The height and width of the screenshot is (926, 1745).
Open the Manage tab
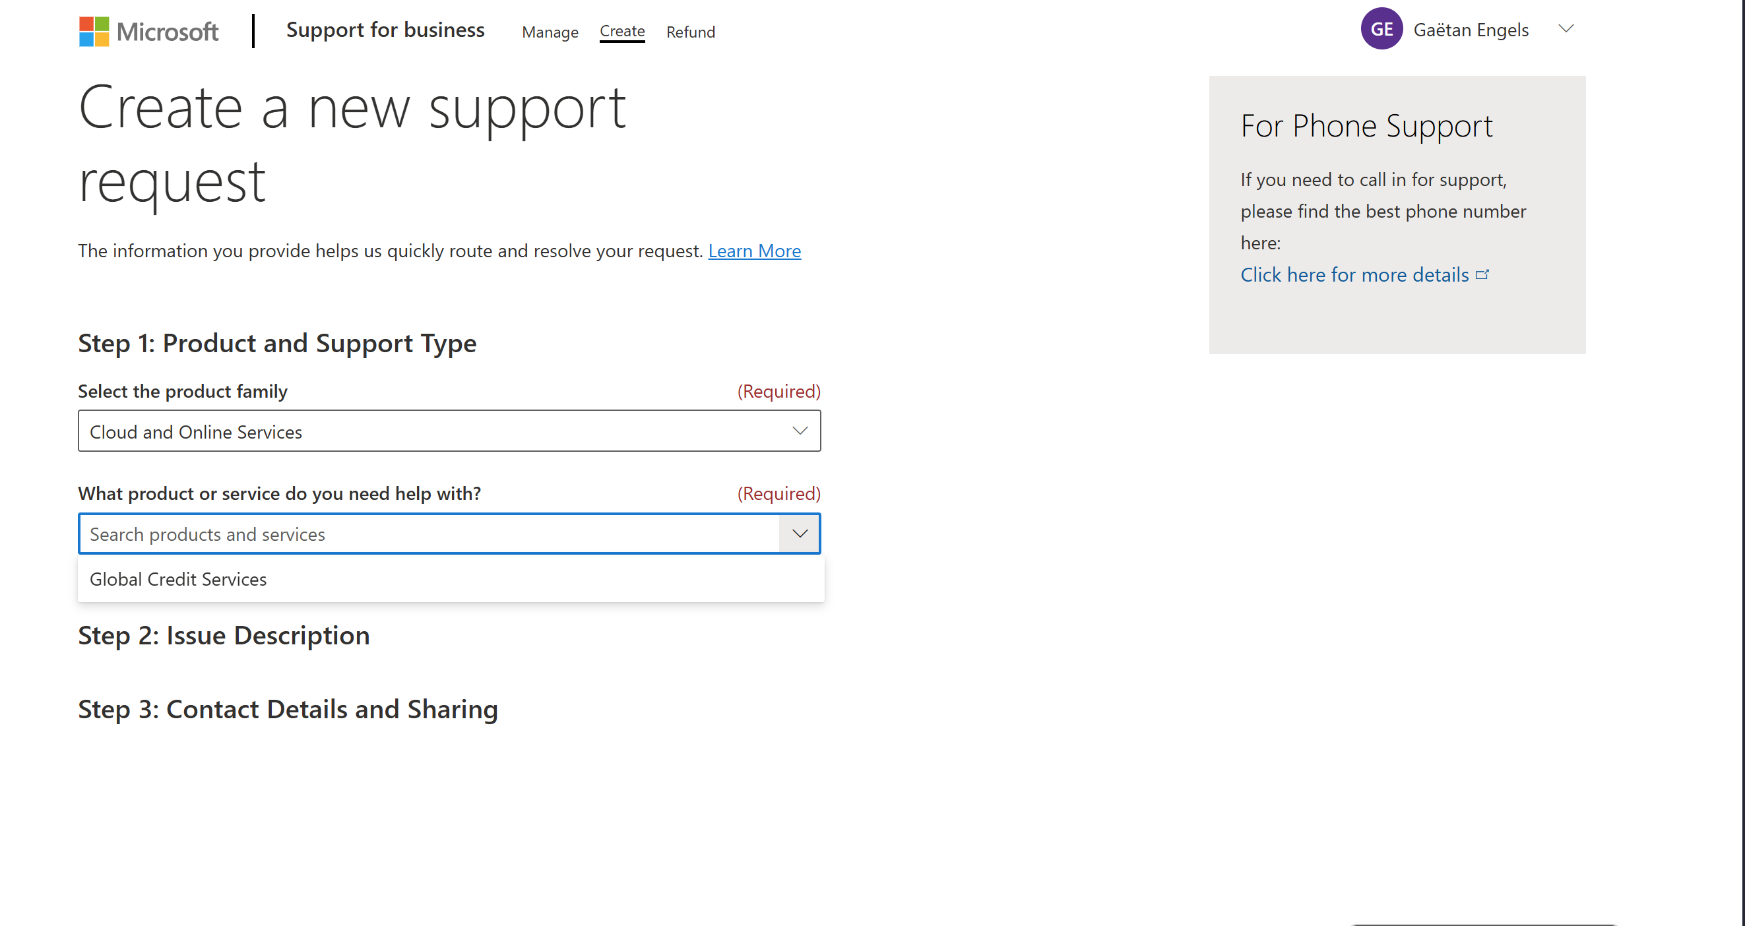pyautogui.click(x=550, y=32)
